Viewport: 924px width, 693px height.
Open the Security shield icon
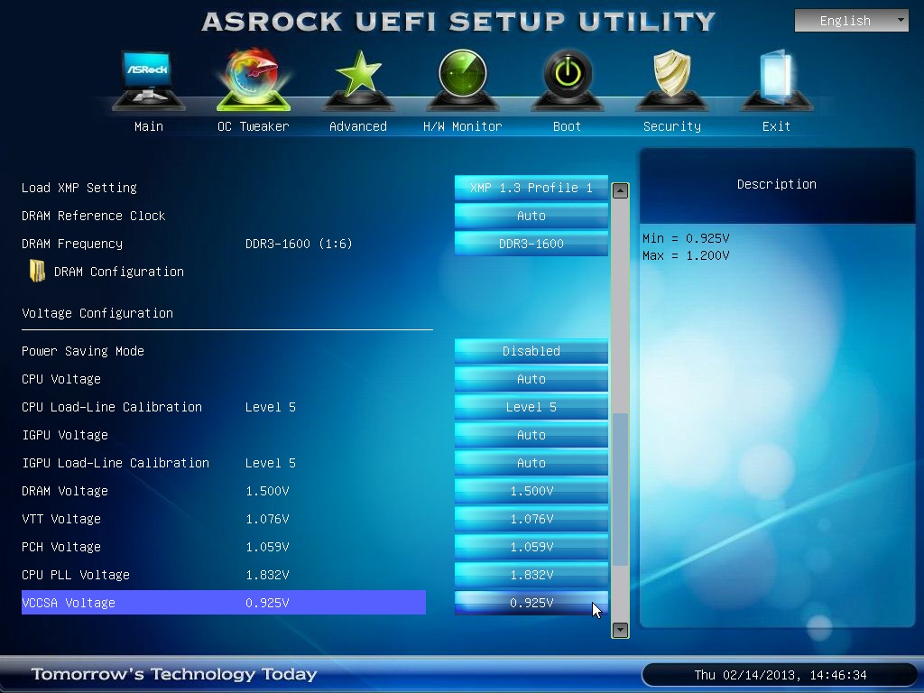(x=671, y=79)
